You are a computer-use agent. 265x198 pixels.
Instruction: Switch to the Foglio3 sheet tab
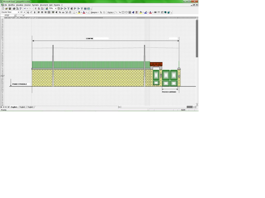point(31,107)
